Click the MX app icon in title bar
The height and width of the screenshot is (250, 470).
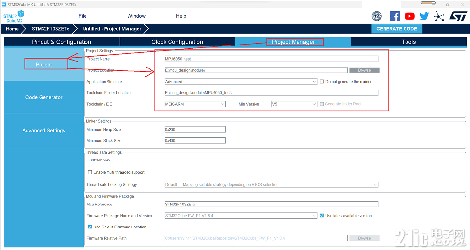tap(4, 5)
